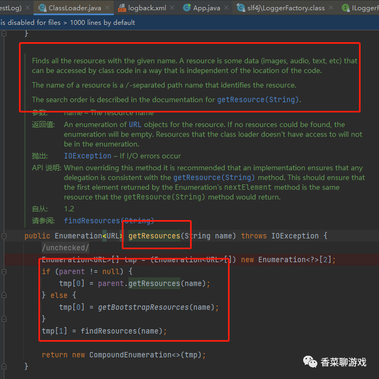
Task: Expand the folded /unchecked/ annotation
Action: pos(66,248)
